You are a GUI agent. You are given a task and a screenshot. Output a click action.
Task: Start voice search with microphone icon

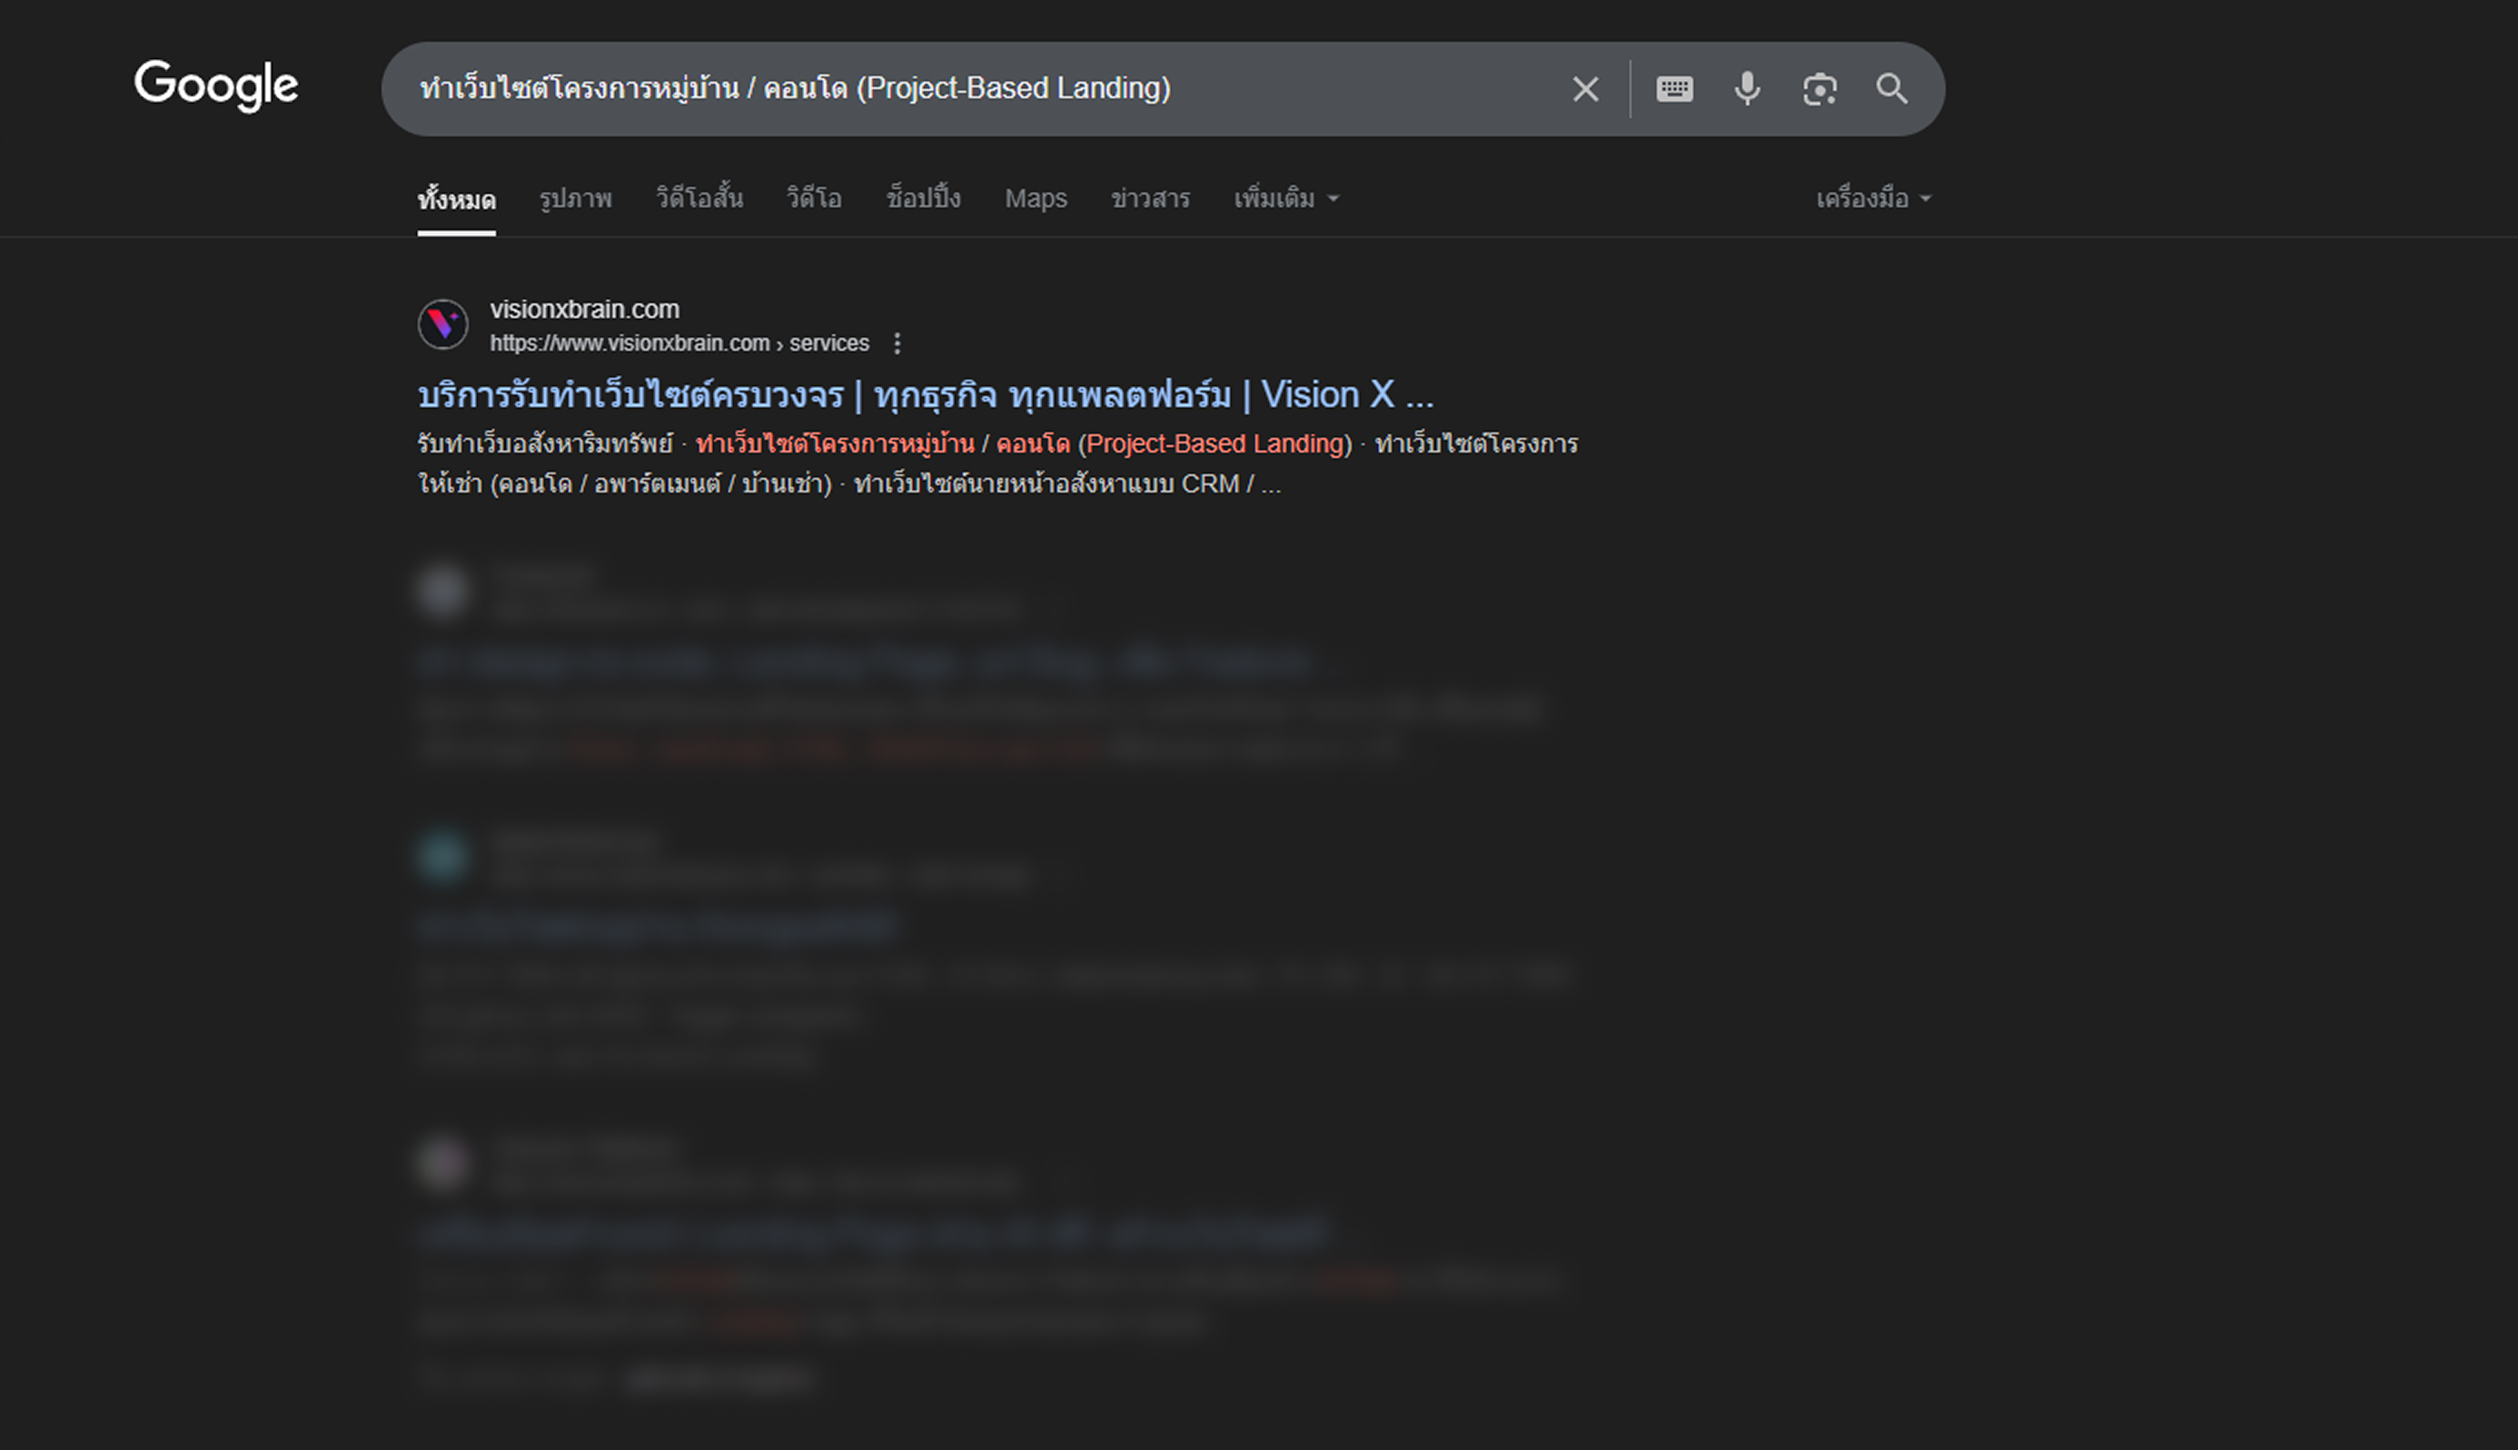(x=1748, y=90)
